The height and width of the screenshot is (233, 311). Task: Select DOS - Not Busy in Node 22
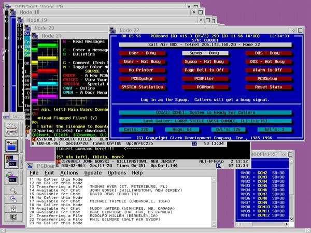pos(268,62)
